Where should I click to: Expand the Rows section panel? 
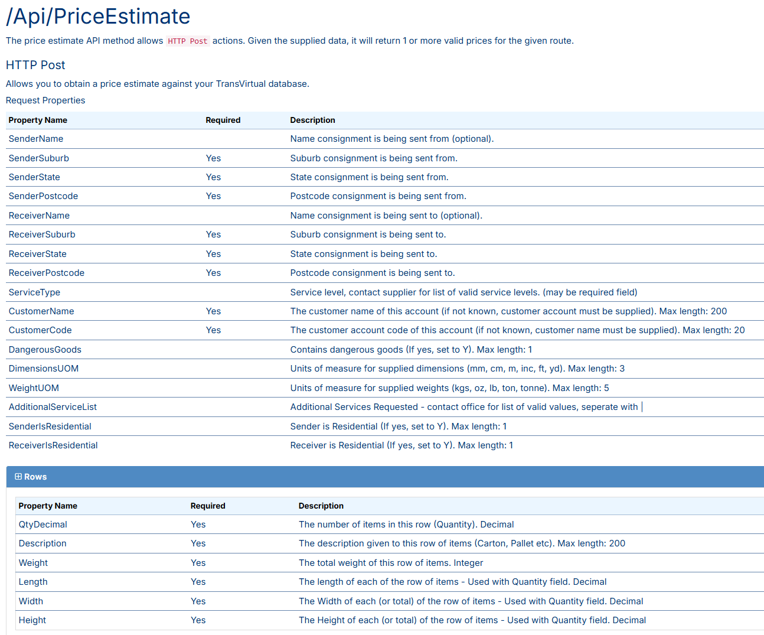pyautogui.click(x=35, y=477)
